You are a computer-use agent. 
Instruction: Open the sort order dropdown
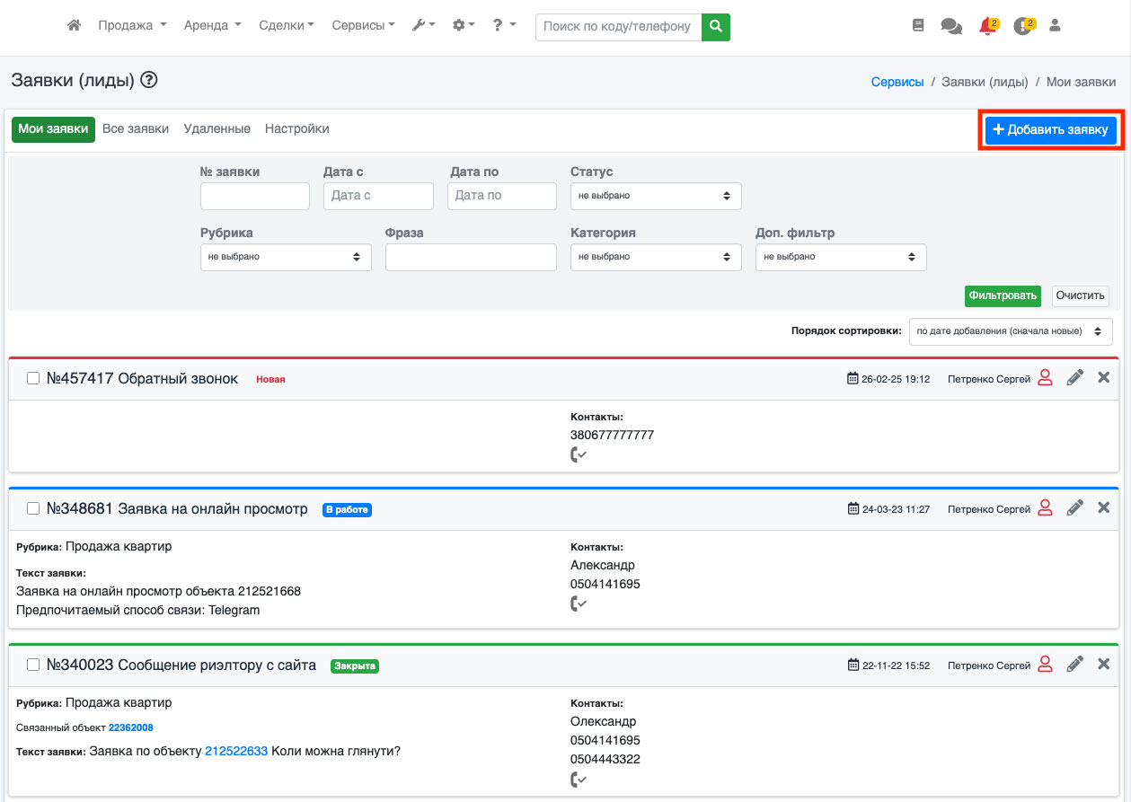tap(1010, 331)
